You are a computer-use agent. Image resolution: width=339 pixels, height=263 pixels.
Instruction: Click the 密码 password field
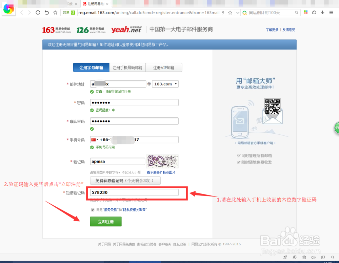(x=134, y=102)
